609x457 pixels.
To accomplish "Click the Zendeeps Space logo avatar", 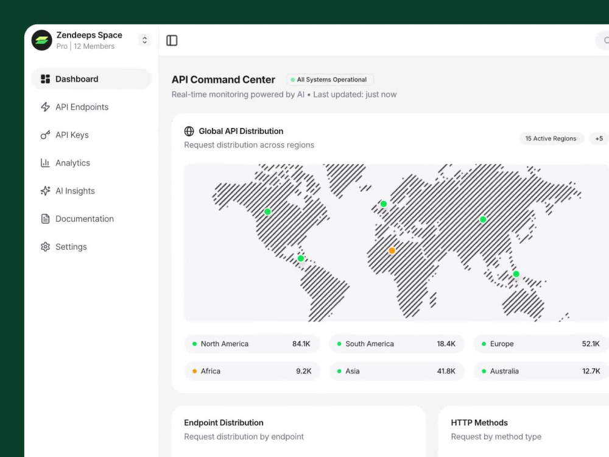I will click(41, 40).
